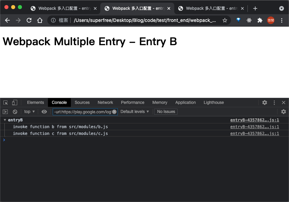This screenshot has height=202, width=289.
Task: Open the Live expression eye icon
Action: (x=44, y=112)
